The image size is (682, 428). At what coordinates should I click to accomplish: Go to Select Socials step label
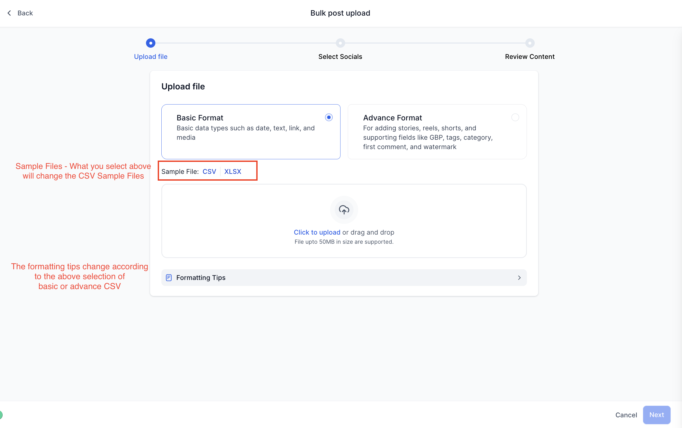click(340, 57)
